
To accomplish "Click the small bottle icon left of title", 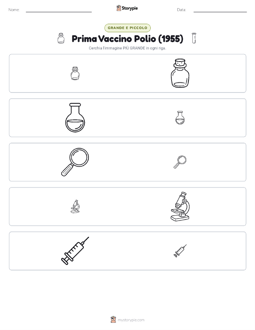I will (x=61, y=38).
